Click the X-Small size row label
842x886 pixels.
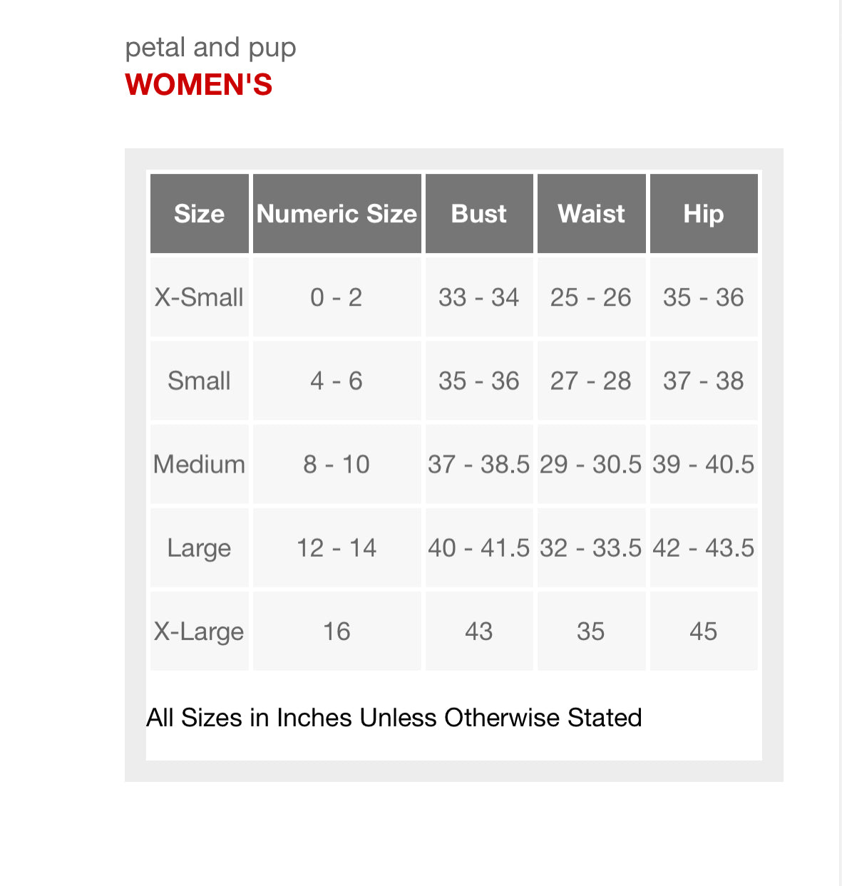pos(199,297)
